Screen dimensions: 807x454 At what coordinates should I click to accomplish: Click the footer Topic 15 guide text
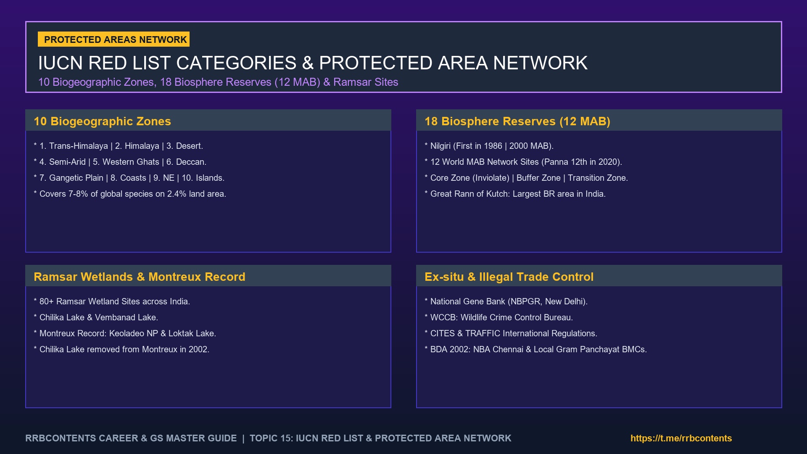pyautogui.click(x=380, y=438)
